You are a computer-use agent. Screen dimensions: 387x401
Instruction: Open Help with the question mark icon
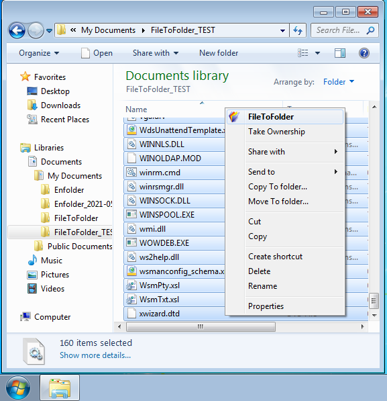(364, 53)
